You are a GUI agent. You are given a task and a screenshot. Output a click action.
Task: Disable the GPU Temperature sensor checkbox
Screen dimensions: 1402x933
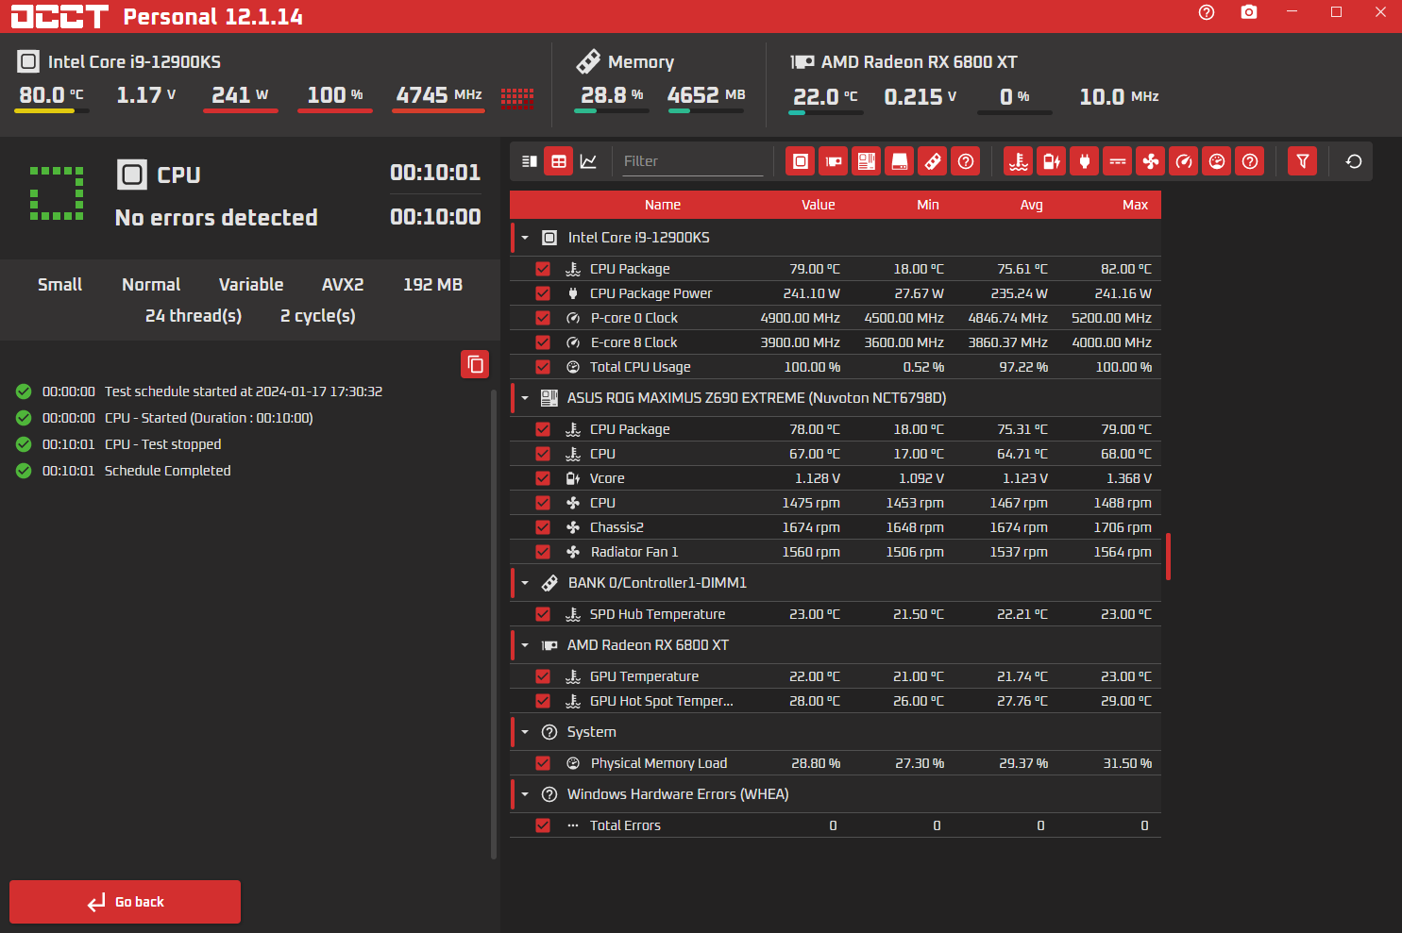(543, 676)
